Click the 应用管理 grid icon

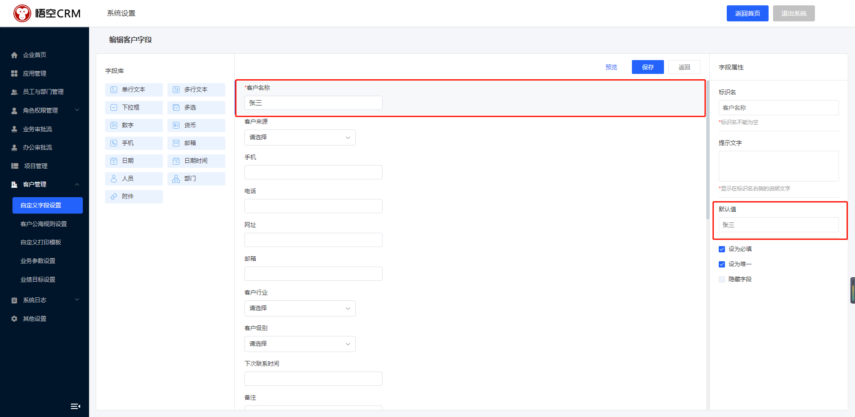14,73
